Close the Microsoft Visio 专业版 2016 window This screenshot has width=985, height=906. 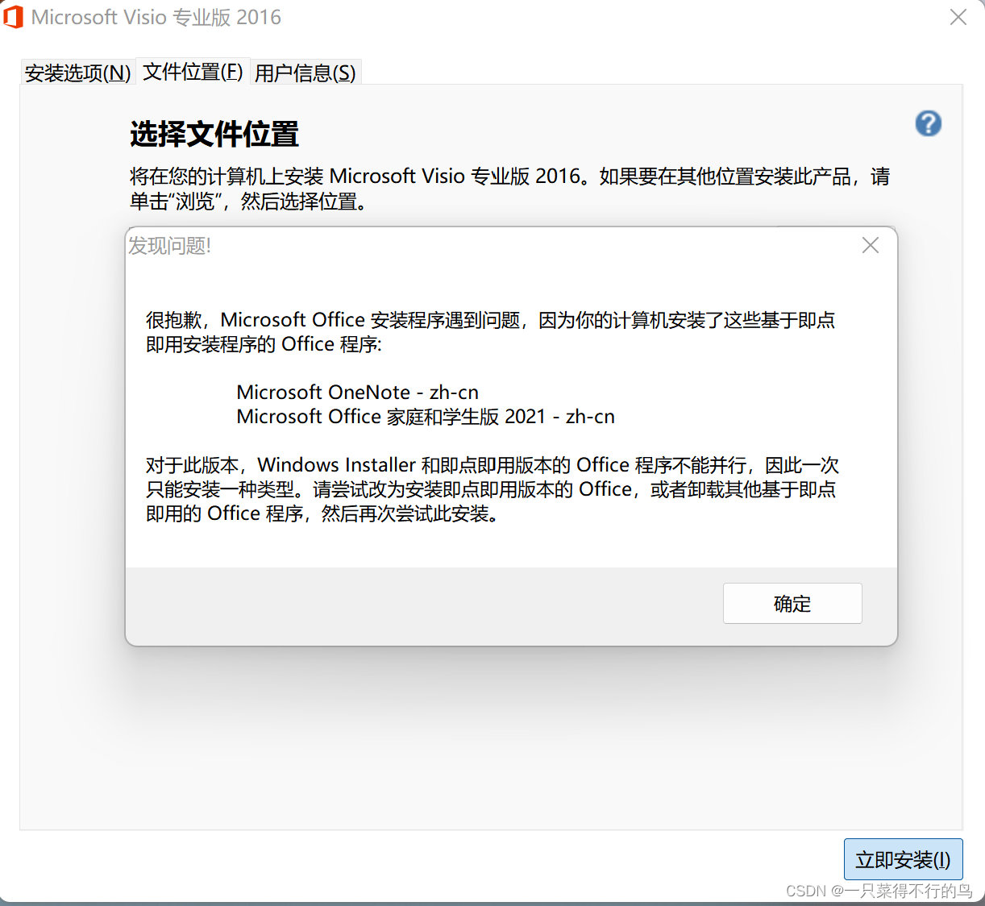(958, 17)
